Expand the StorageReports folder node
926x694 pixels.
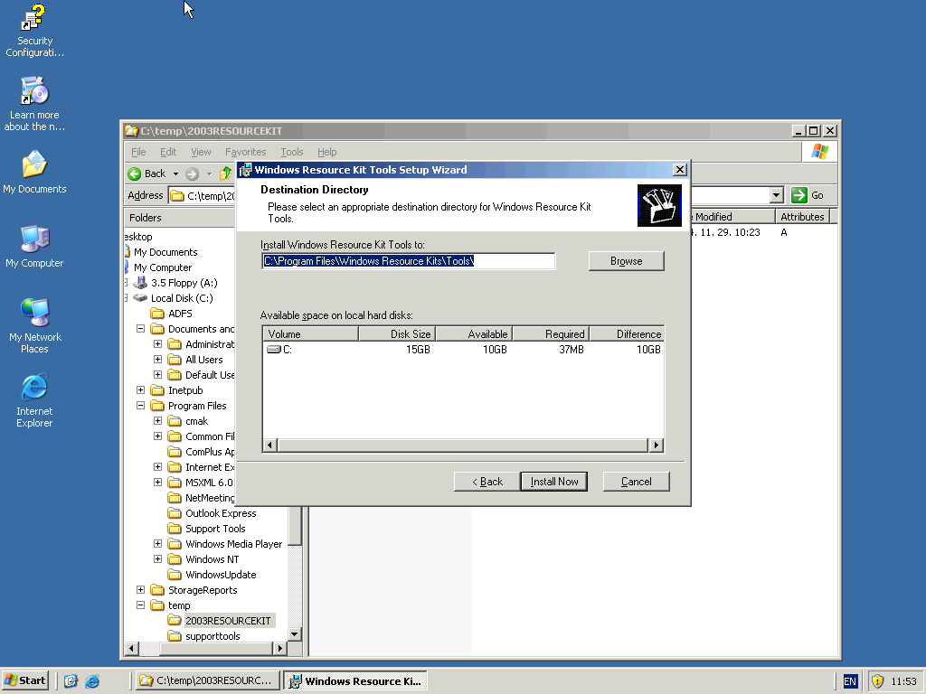pyautogui.click(x=140, y=590)
